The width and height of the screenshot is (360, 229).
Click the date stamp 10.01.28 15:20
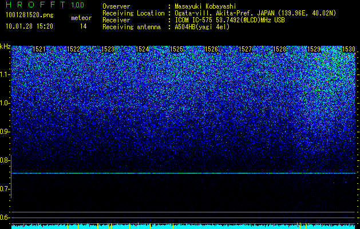(x=29, y=26)
